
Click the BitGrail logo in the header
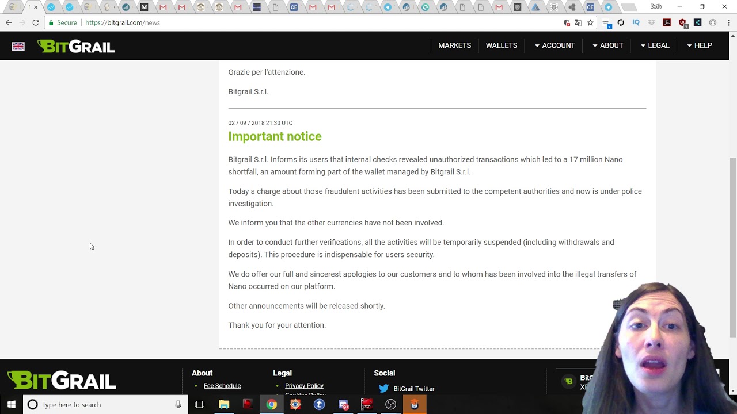(76, 46)
